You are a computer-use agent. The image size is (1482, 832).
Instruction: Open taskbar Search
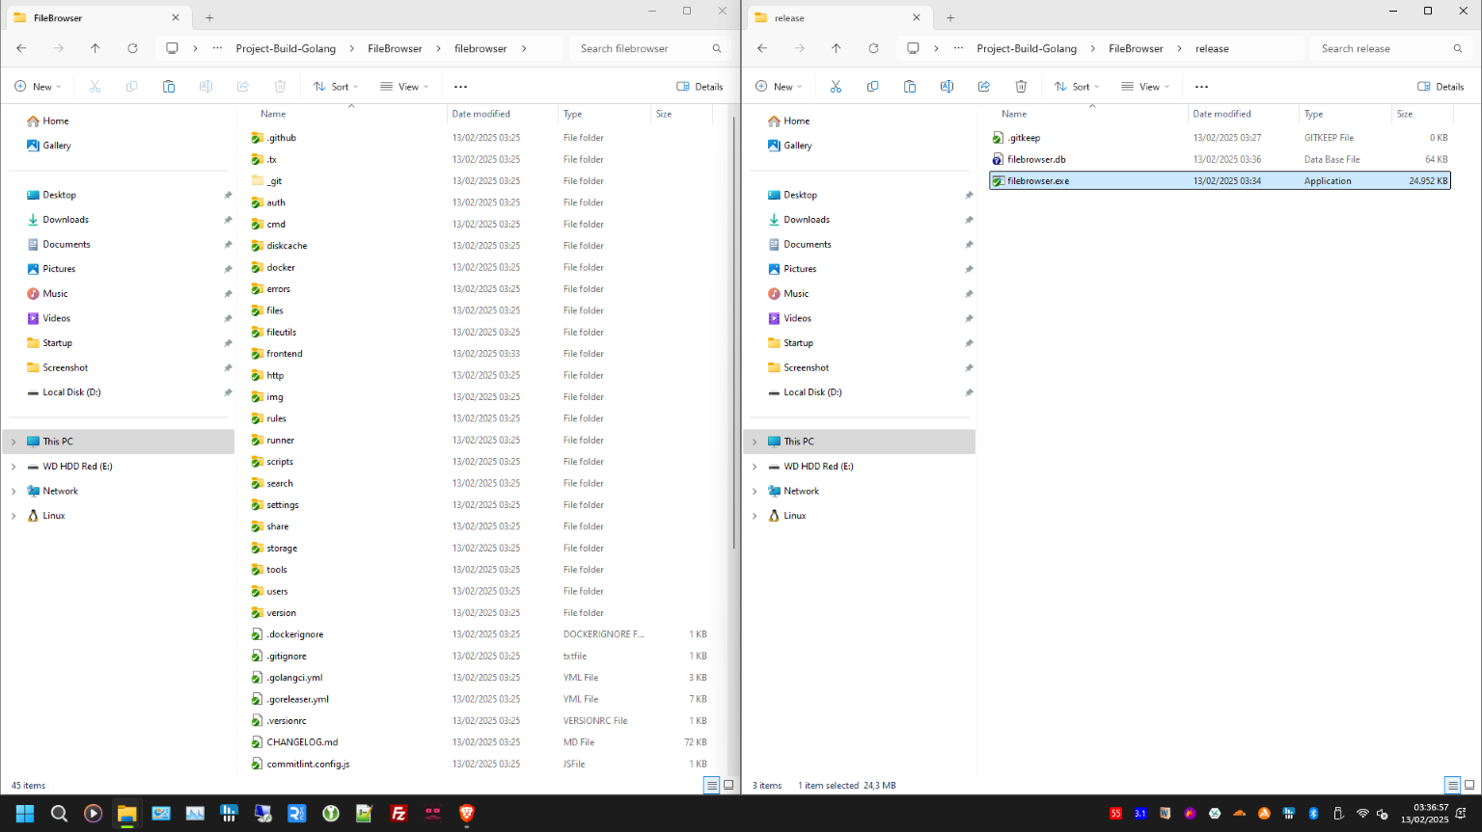click(x=59, y=814)
